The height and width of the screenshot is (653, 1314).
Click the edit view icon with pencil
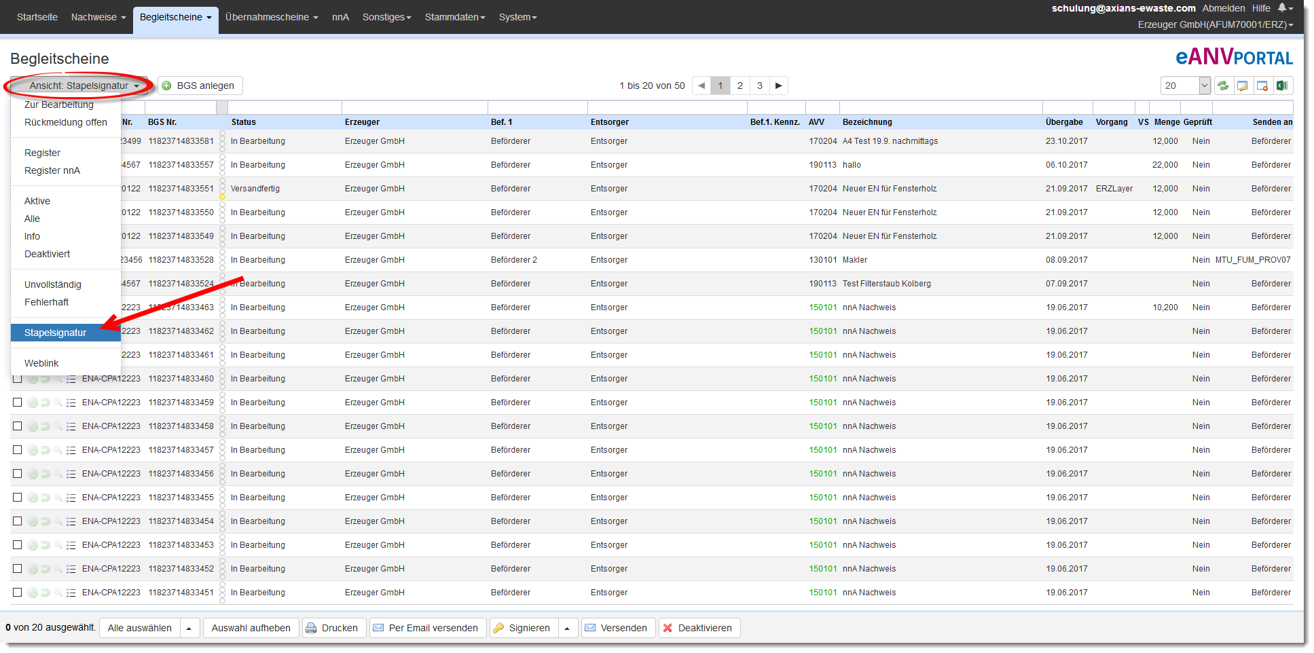coord(1243,86)
